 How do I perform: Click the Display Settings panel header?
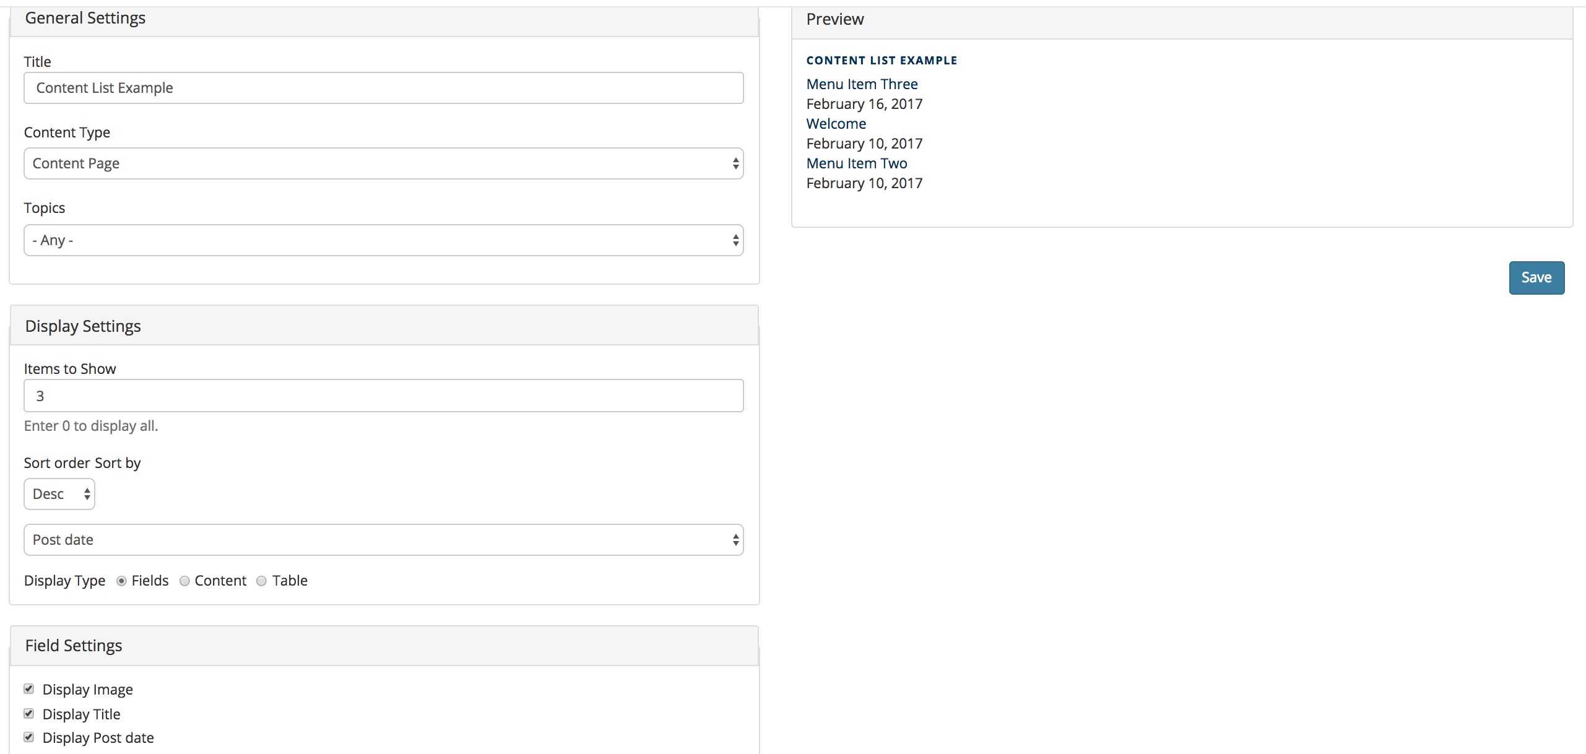pos(384,326)
